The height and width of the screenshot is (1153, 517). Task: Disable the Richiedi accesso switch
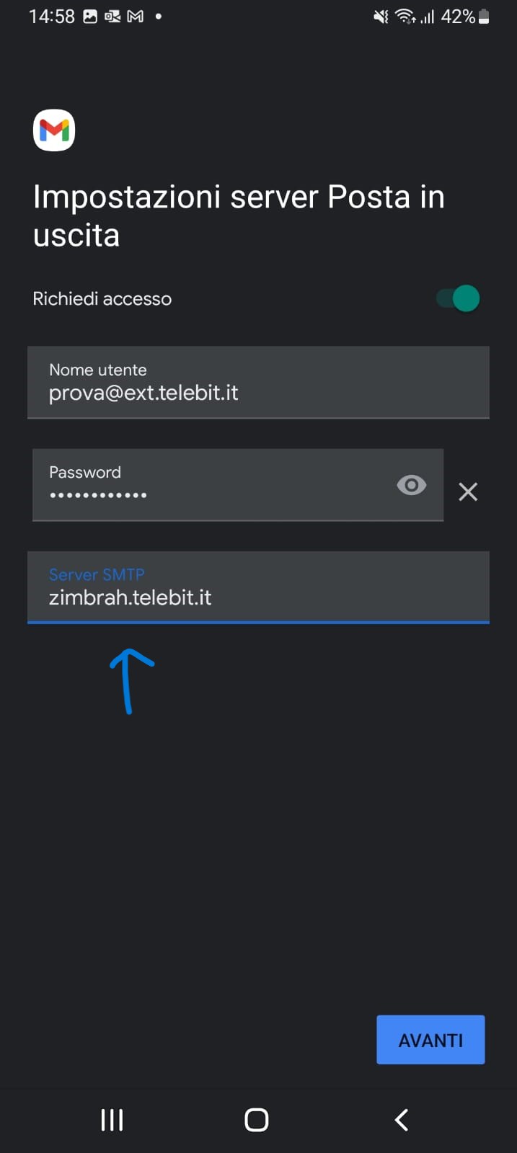(x=459, y=298)
